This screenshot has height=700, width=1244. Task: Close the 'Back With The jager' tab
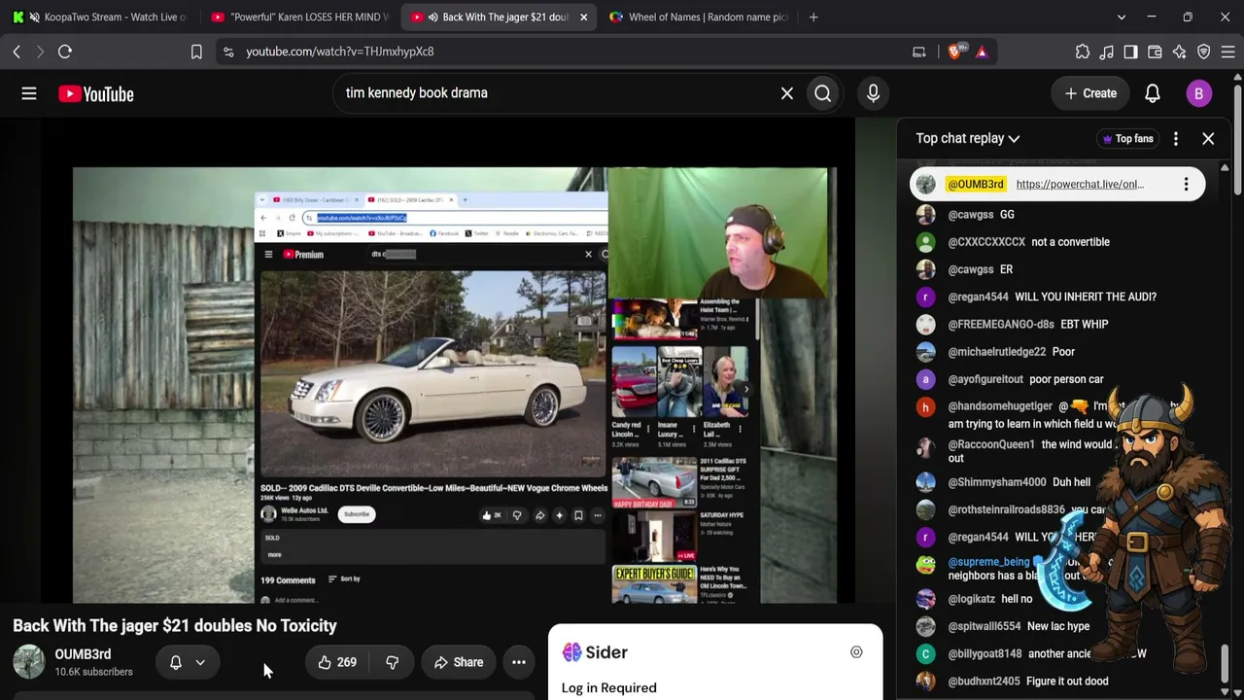point(583,17)
